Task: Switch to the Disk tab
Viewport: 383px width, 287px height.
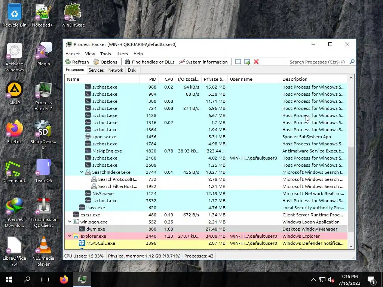Action: (131, 70)
